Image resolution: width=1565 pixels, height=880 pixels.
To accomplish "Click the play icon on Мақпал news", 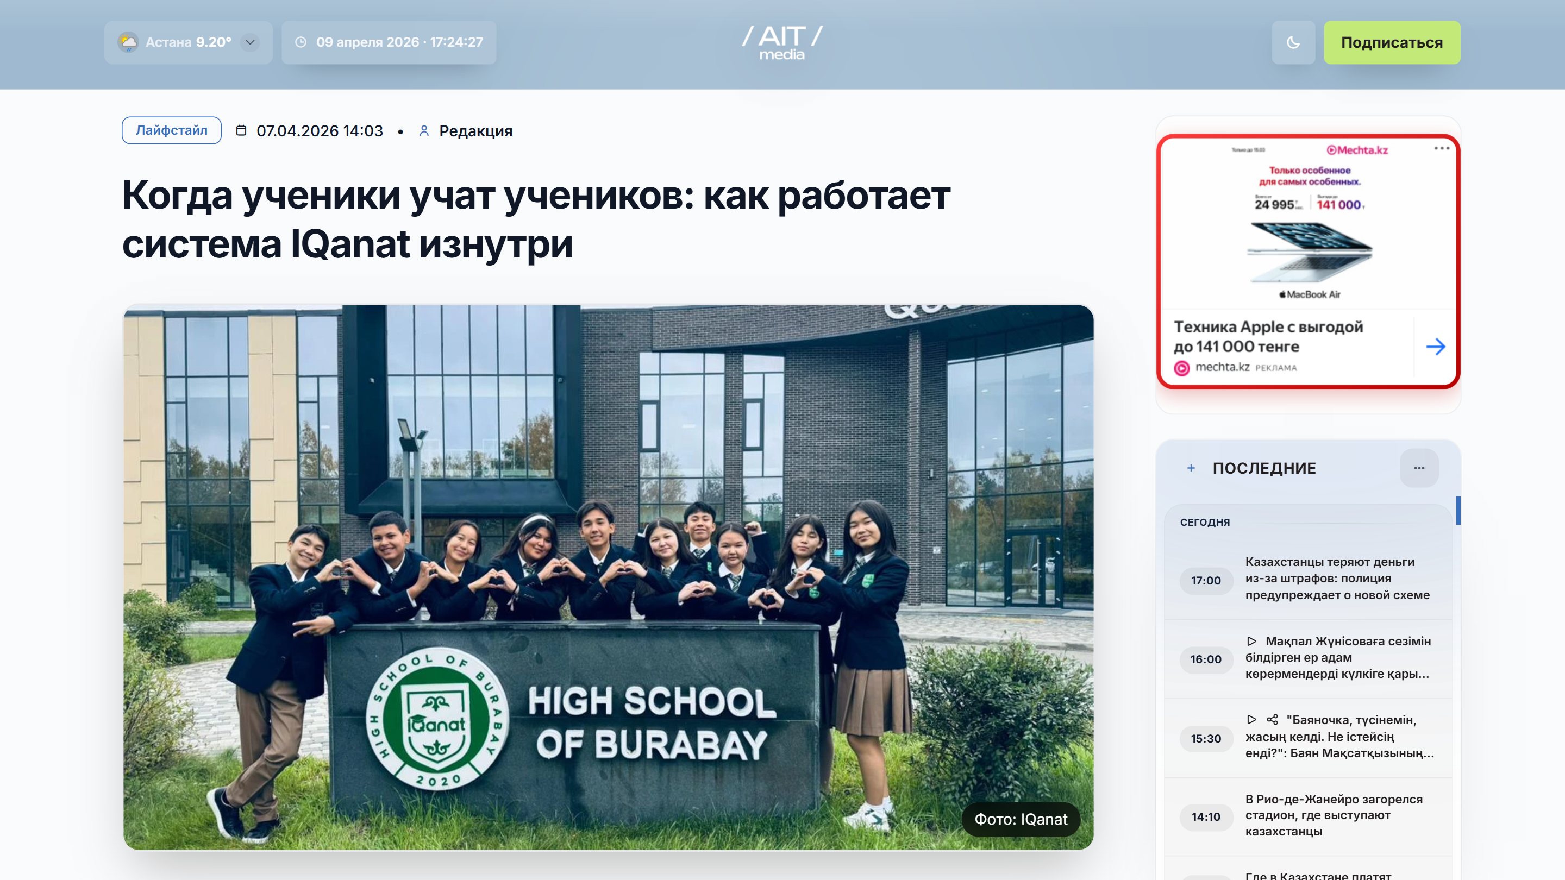I will tap(1251, 641).
